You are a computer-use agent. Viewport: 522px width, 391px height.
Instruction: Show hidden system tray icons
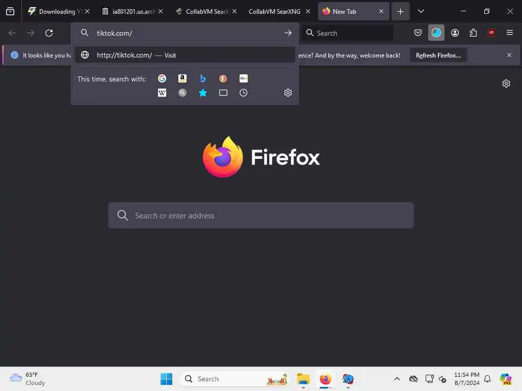pos(397,379)
